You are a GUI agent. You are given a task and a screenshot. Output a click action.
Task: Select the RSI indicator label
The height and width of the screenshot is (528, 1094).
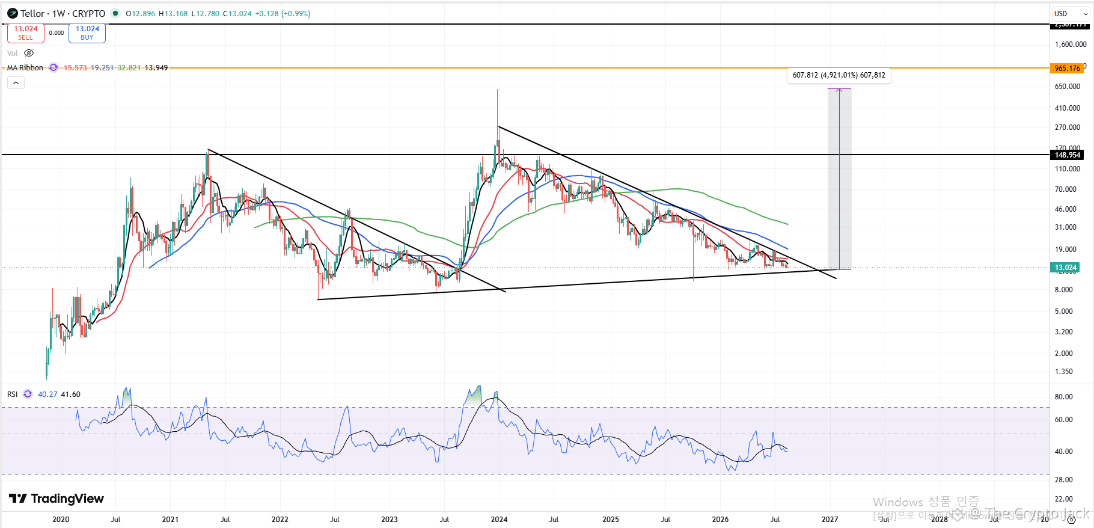[13, 394]
